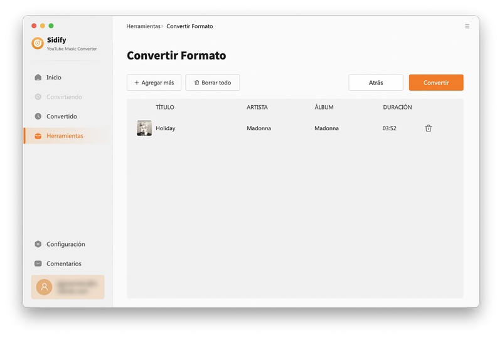Select Herramientas in the sidebar
502x338 pixels.
66,136
